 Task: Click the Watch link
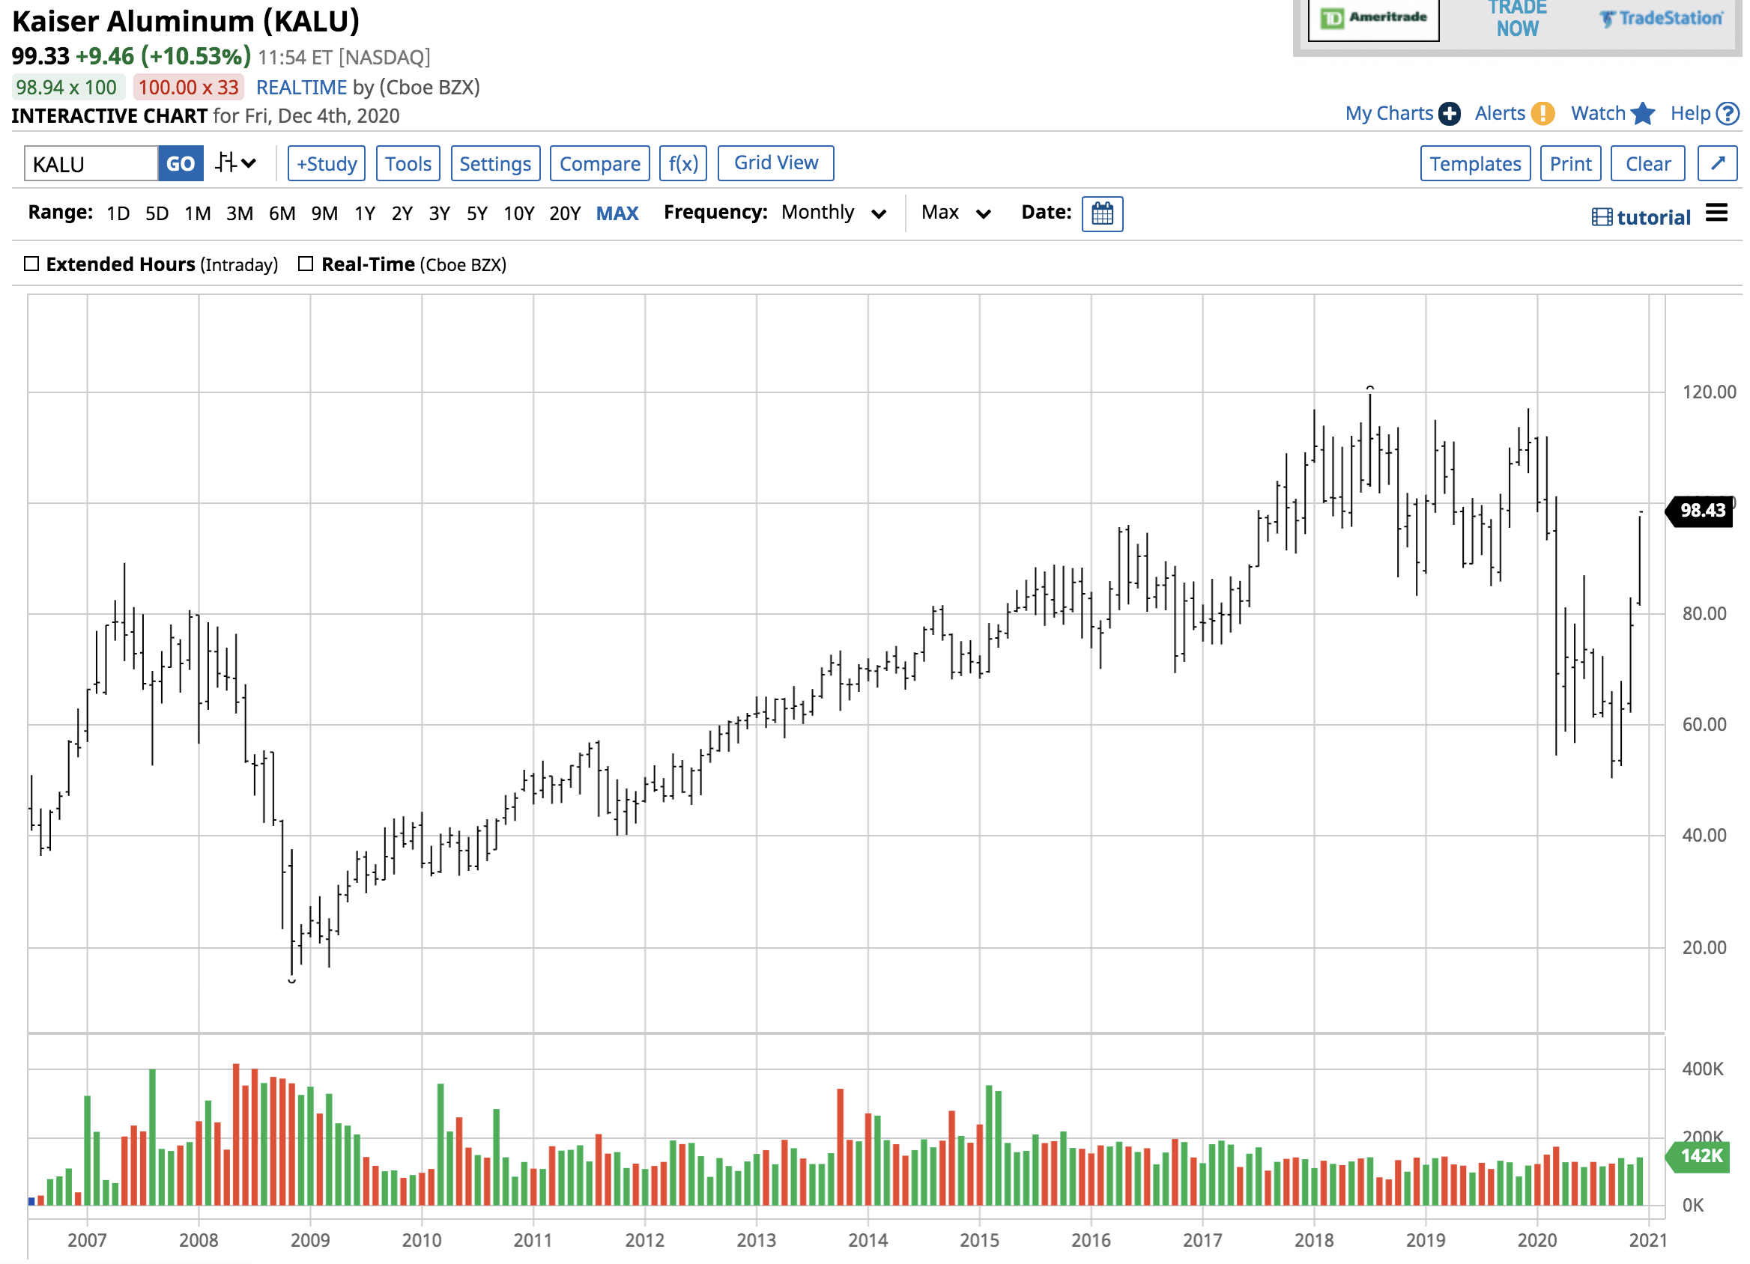pyautogui.click(x=1598, y=113)
